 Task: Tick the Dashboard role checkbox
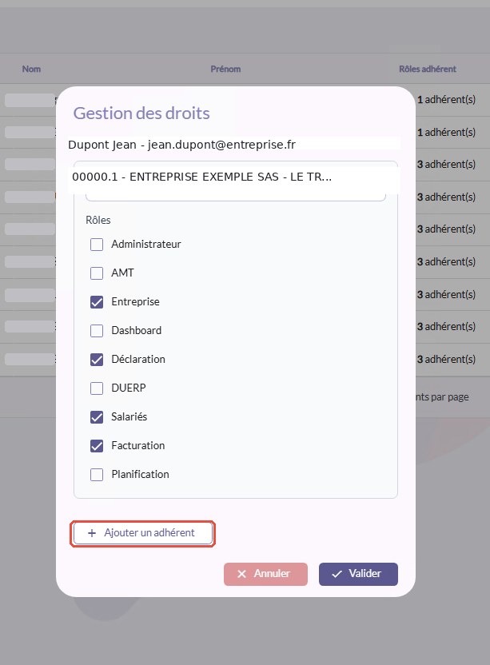point(97,331)
